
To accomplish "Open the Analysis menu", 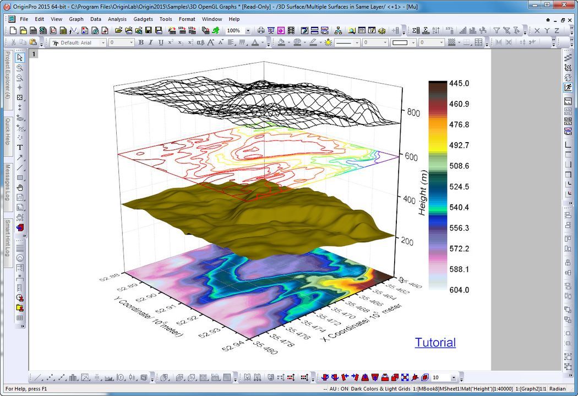I will tap(117, 19).
